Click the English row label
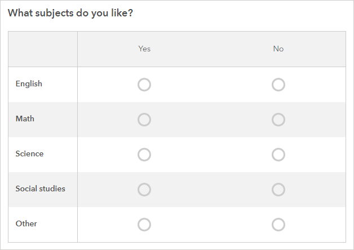This screenshot has height=250, width=354. [29, 84]
